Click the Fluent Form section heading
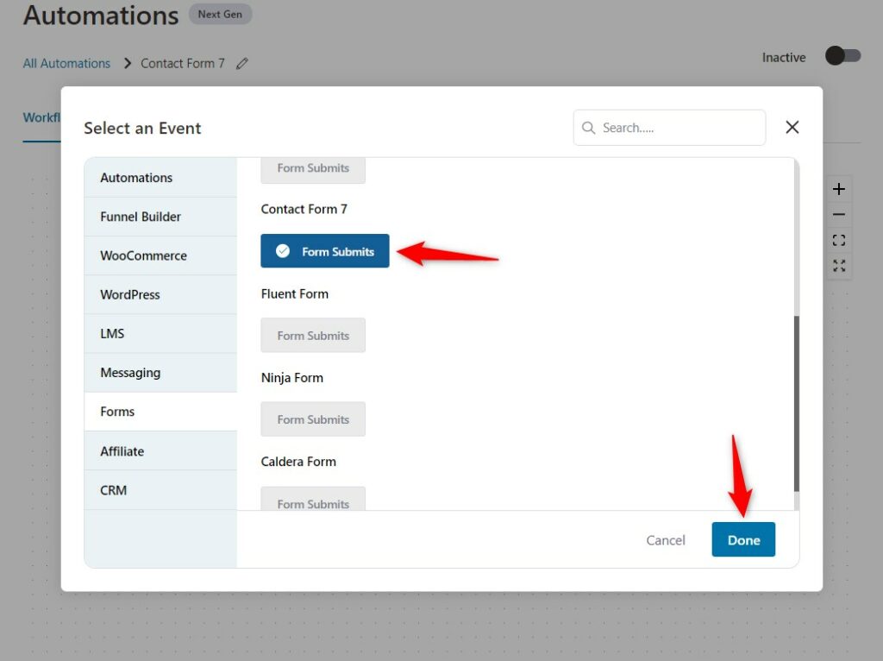 point(295,293)
